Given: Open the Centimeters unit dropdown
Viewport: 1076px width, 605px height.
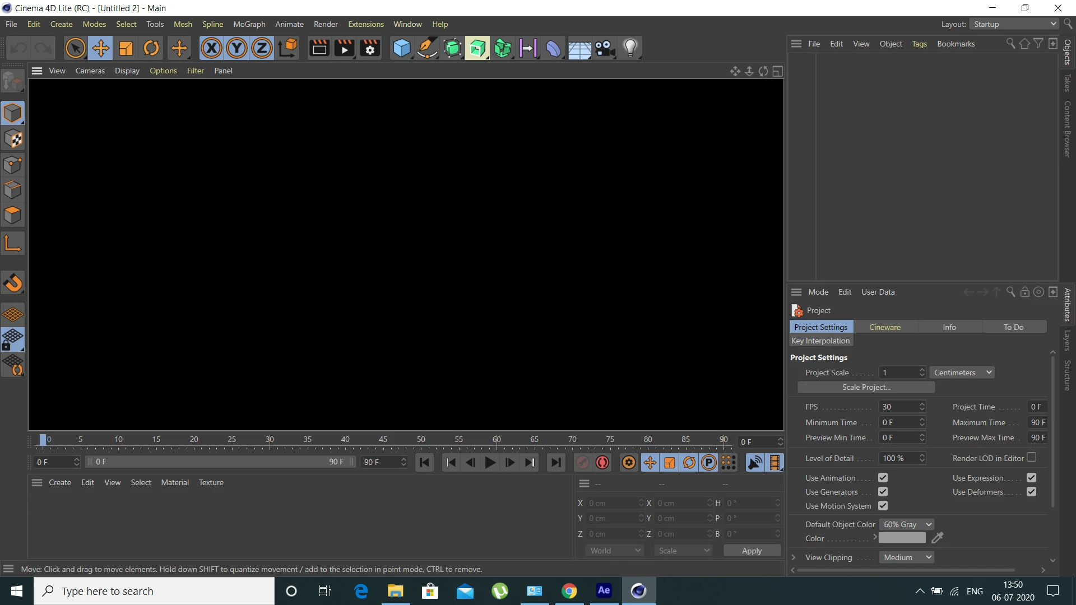Looking at the screenshot, I should (962, 373).
